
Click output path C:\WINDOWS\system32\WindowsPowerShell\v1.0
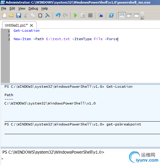coord(50,103)
